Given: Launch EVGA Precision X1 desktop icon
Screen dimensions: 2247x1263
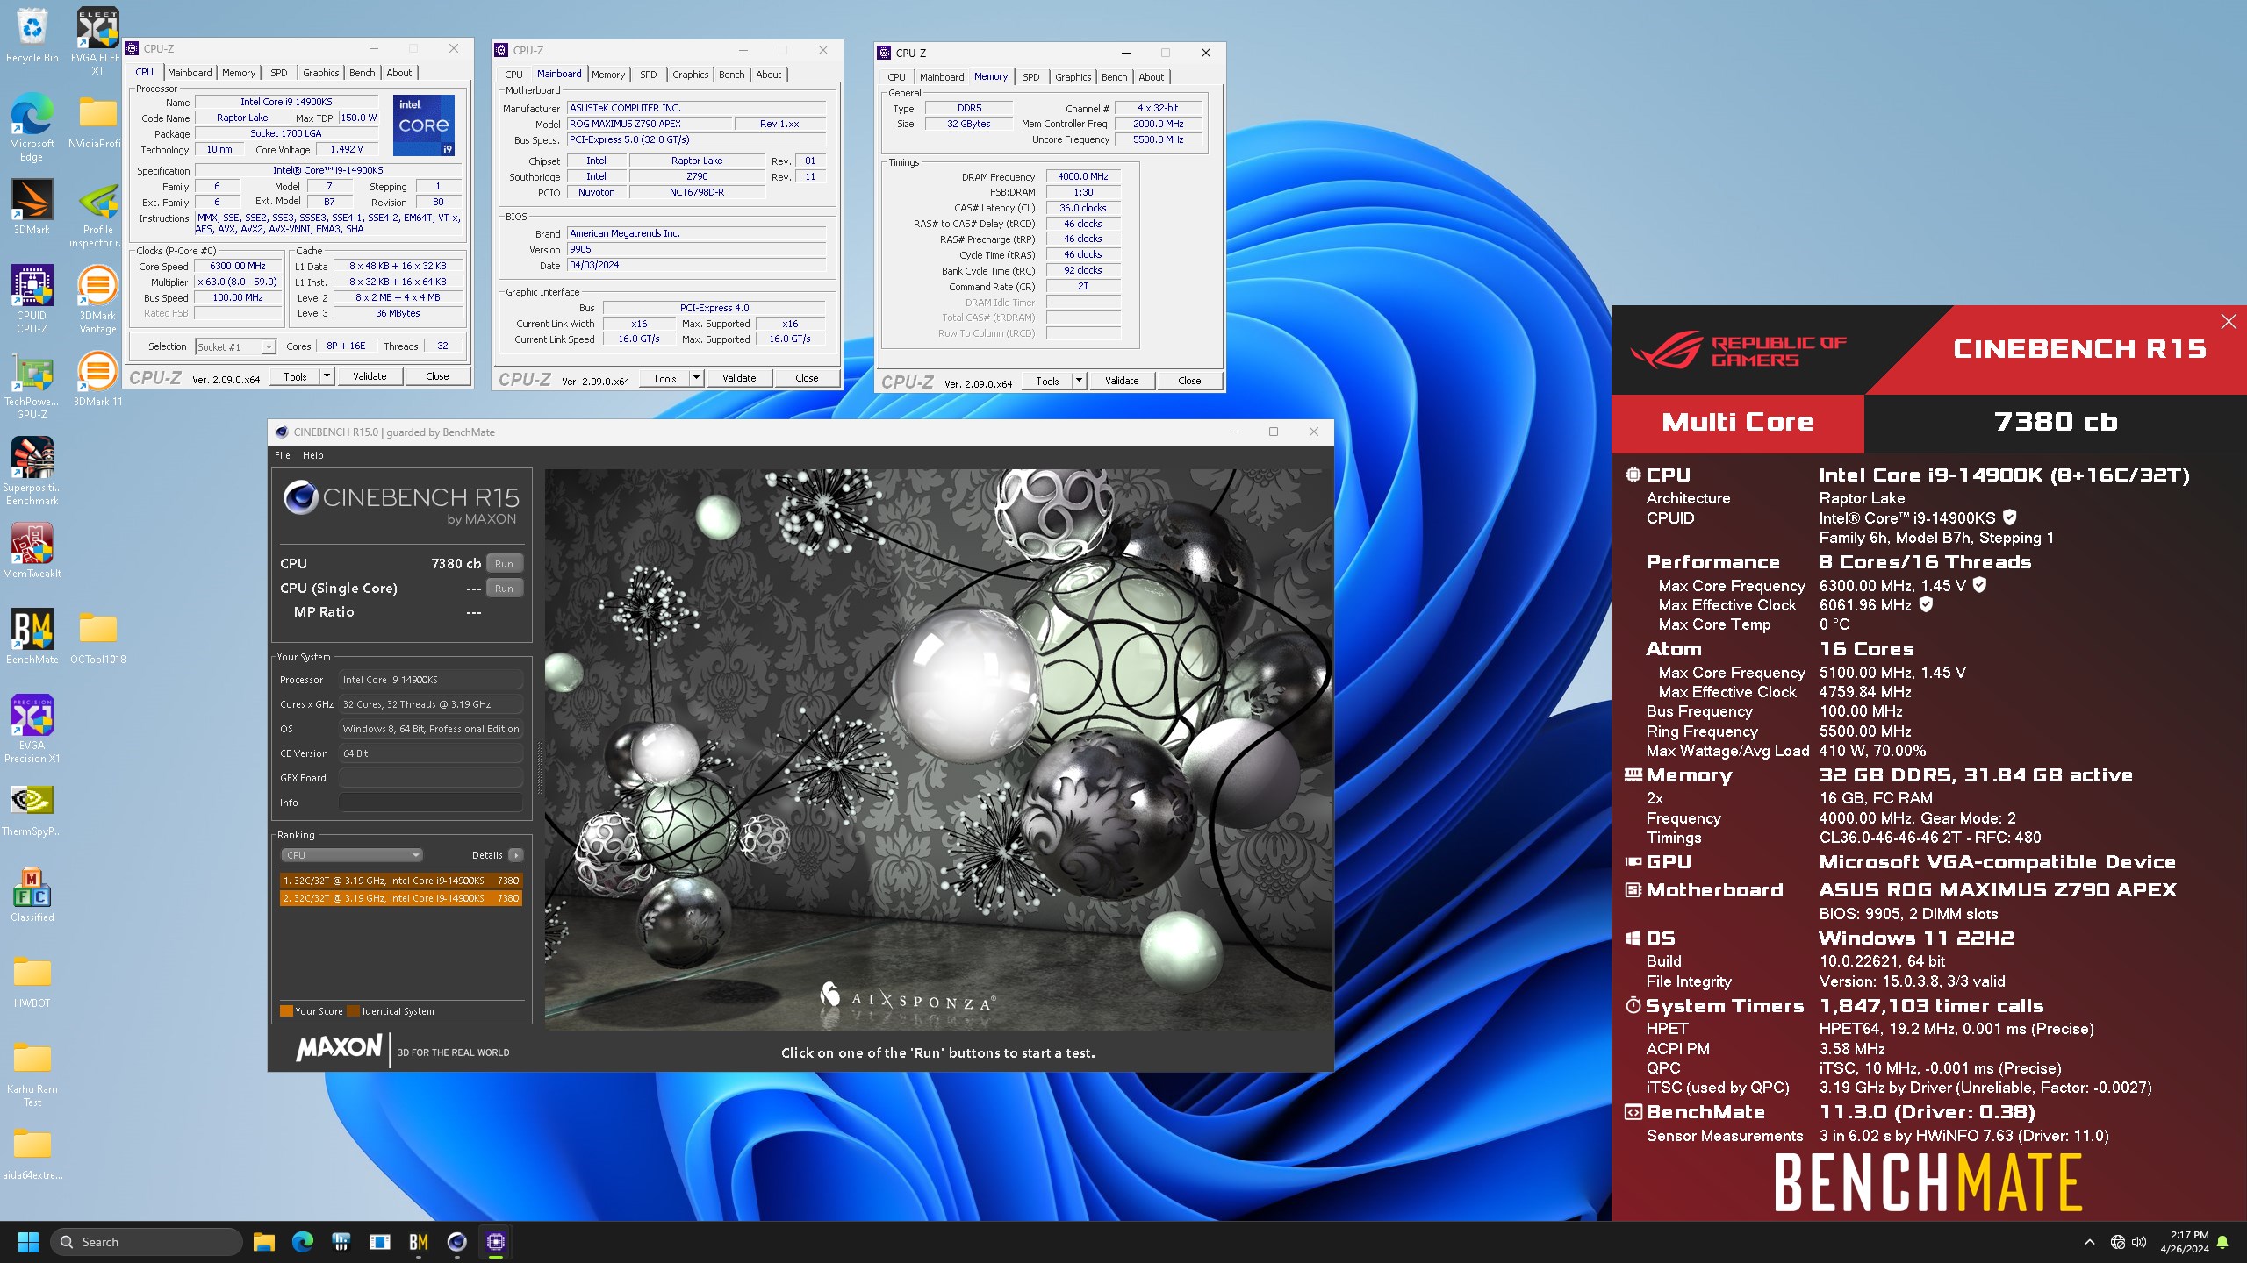Looking at the screenshot, I should coord(32,730).
